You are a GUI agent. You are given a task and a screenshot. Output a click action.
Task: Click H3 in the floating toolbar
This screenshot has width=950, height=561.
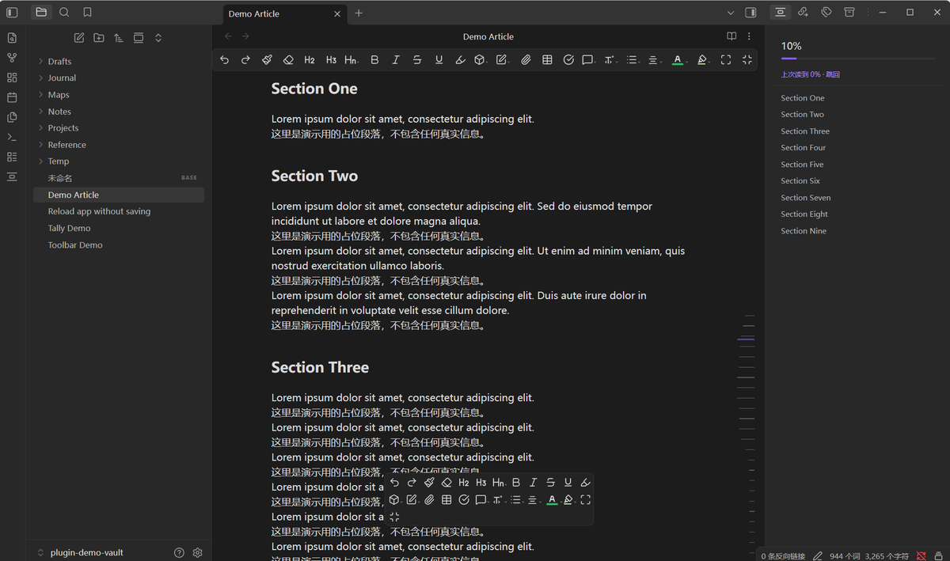(481, 483)
